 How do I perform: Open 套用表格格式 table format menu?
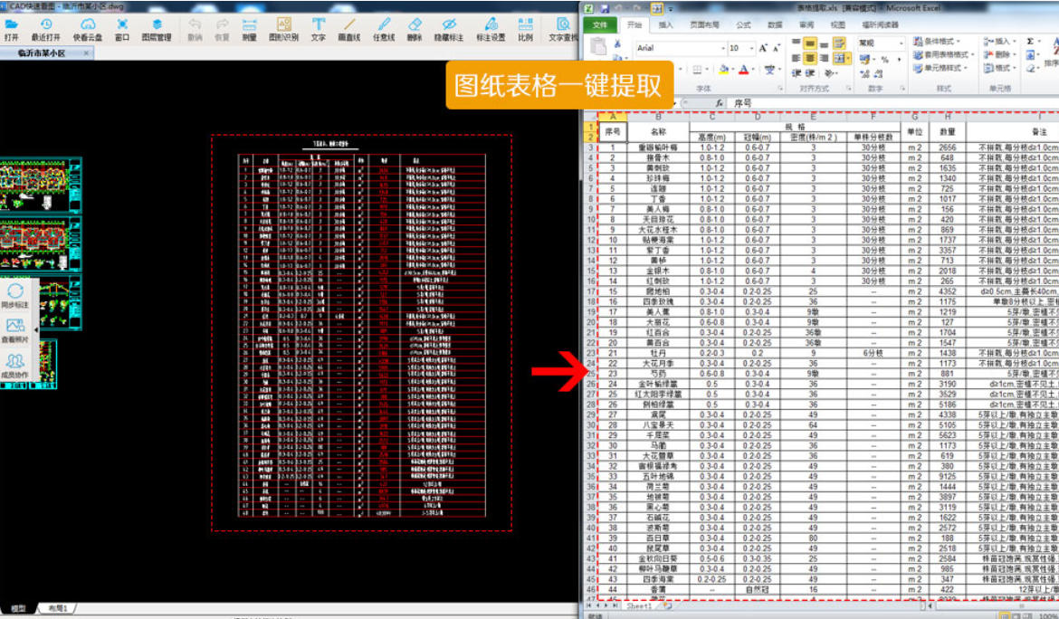coord(943,54)
